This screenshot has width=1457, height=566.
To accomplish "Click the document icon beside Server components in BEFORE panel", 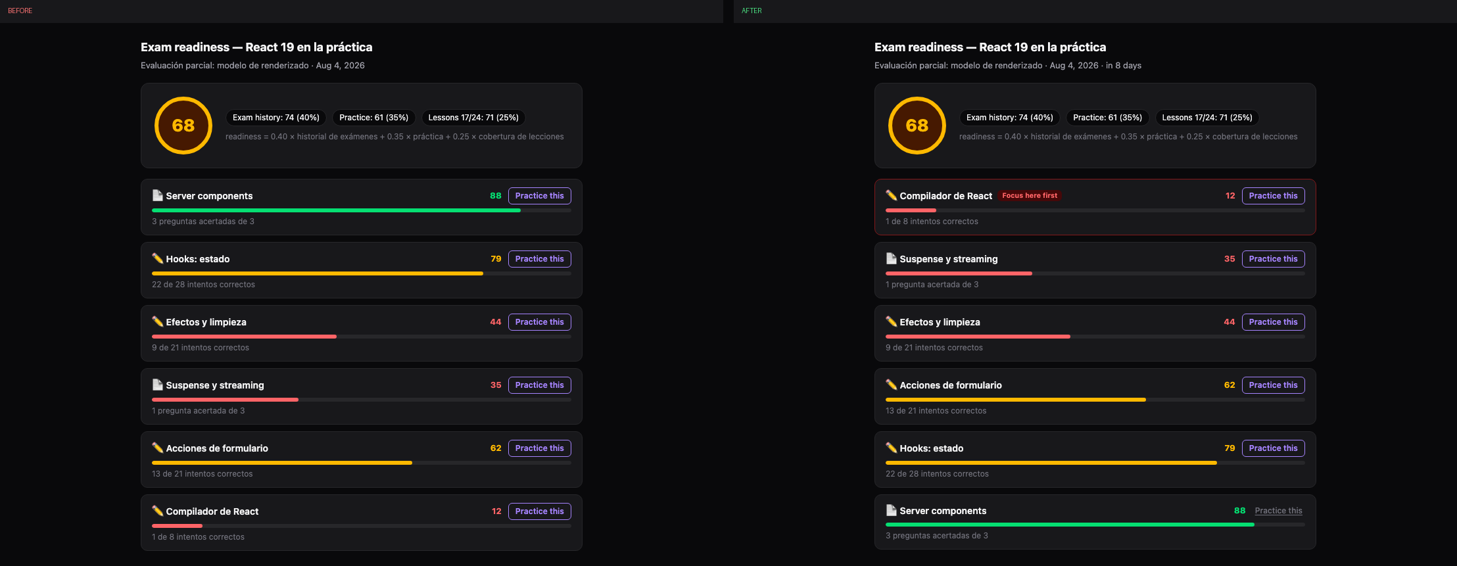I will (158, 195).
